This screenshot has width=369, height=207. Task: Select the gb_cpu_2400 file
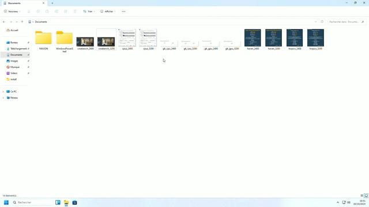[x=169, y=45]
